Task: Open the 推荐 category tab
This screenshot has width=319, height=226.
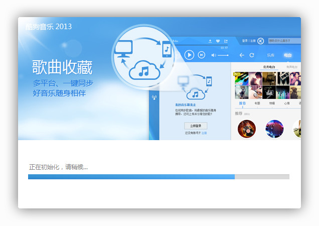Action: (x=242, y=103)
